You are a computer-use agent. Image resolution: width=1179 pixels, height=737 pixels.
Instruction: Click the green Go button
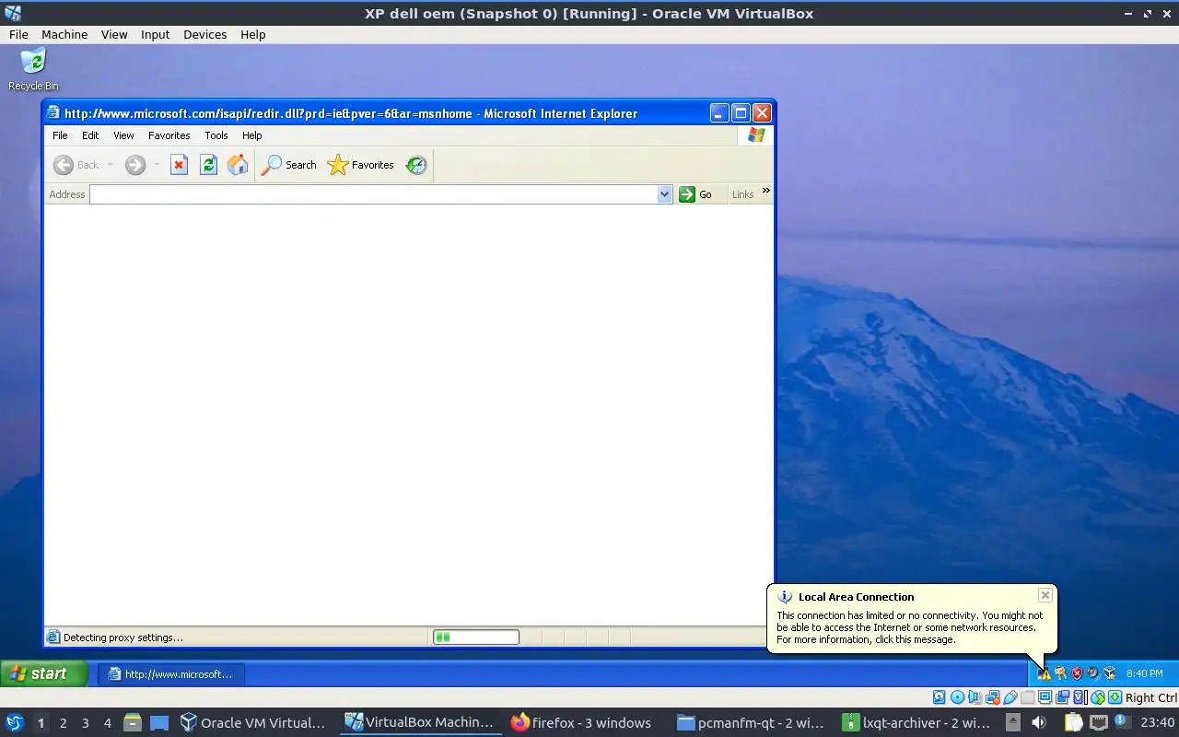click(x=696, y=194)
